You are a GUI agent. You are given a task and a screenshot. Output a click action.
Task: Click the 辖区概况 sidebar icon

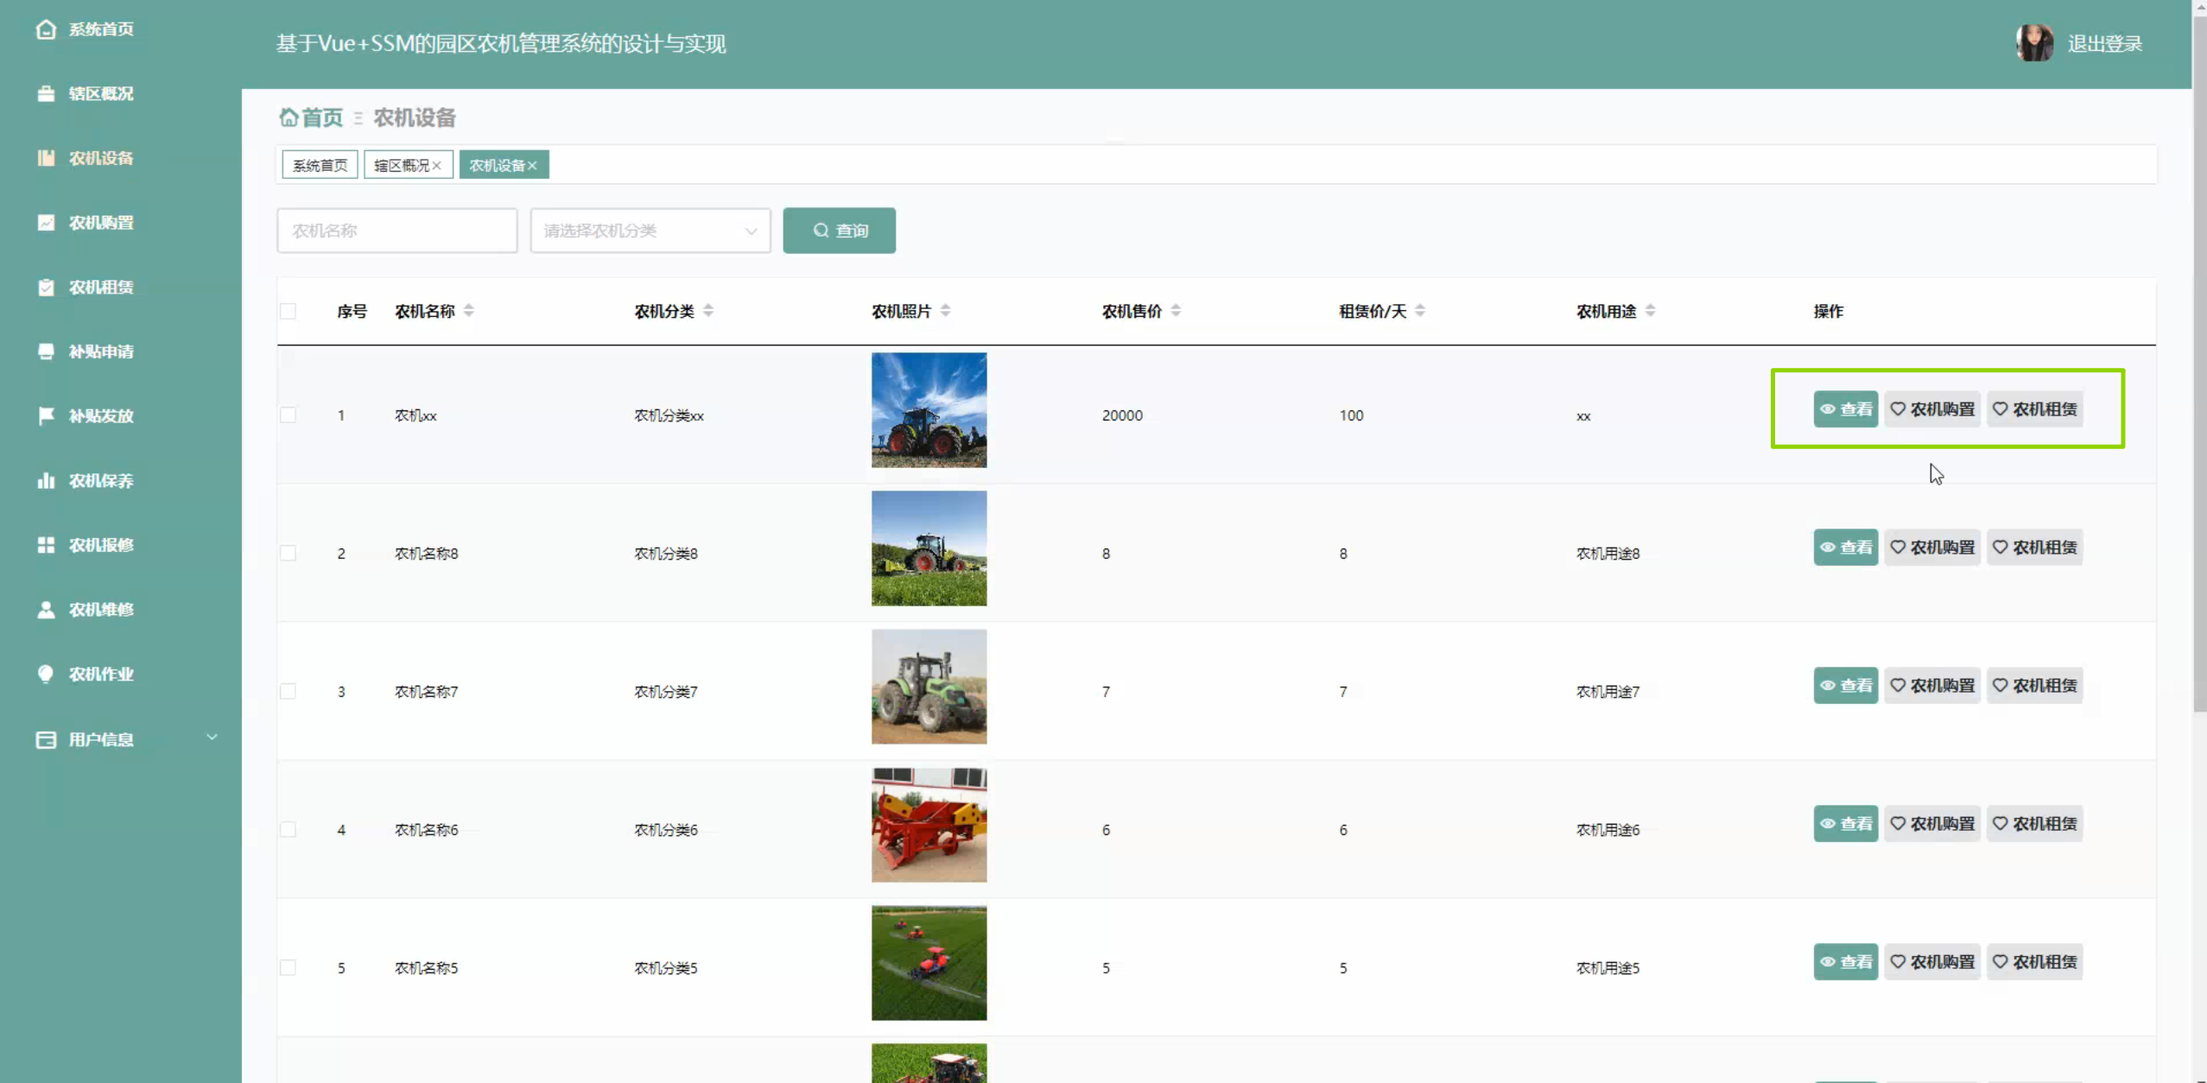(x=46, y=93)
